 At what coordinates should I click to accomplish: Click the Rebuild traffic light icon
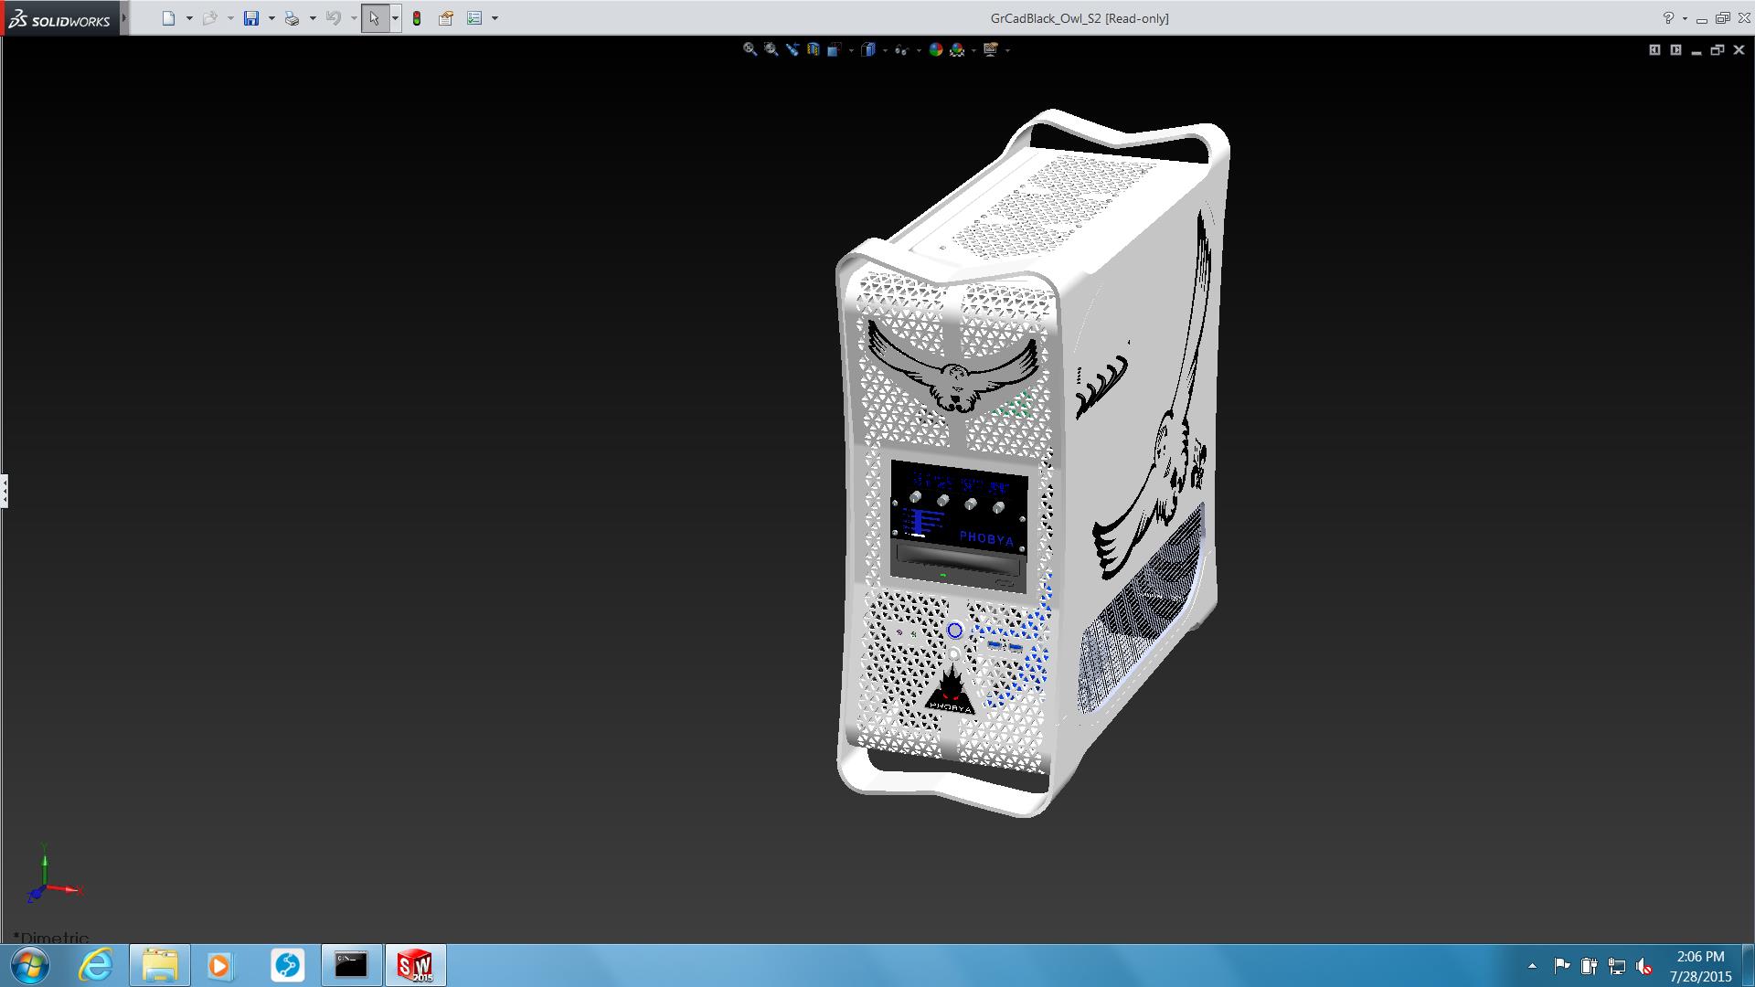(417, 18)
